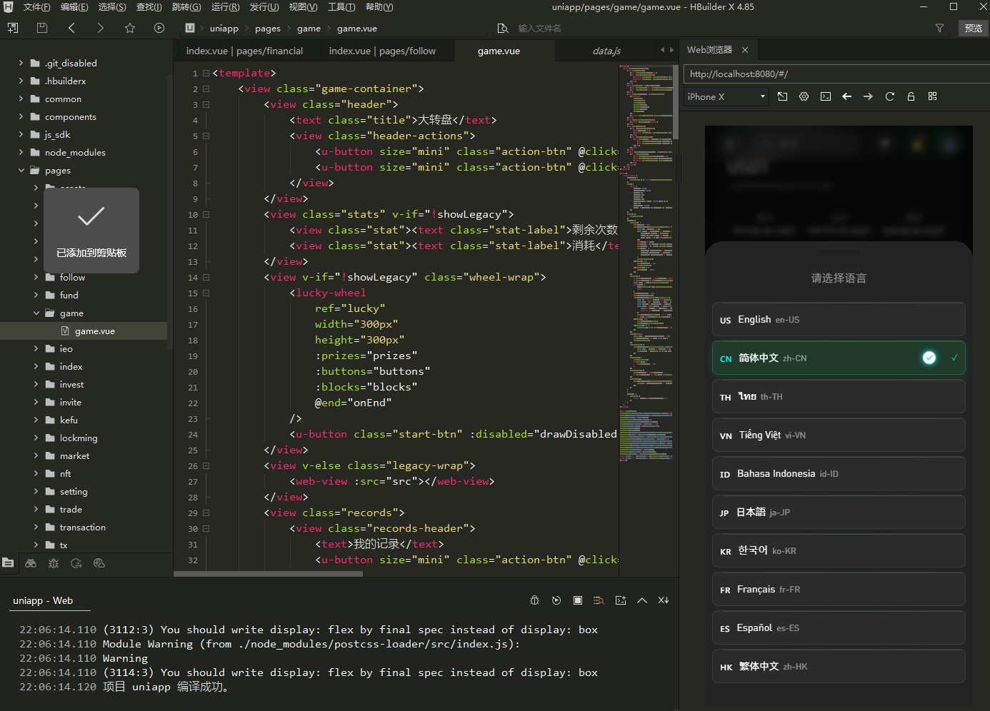990x711 pixels.
Task: Click the bookmark star icon
Action: click(x=129, y=28)
